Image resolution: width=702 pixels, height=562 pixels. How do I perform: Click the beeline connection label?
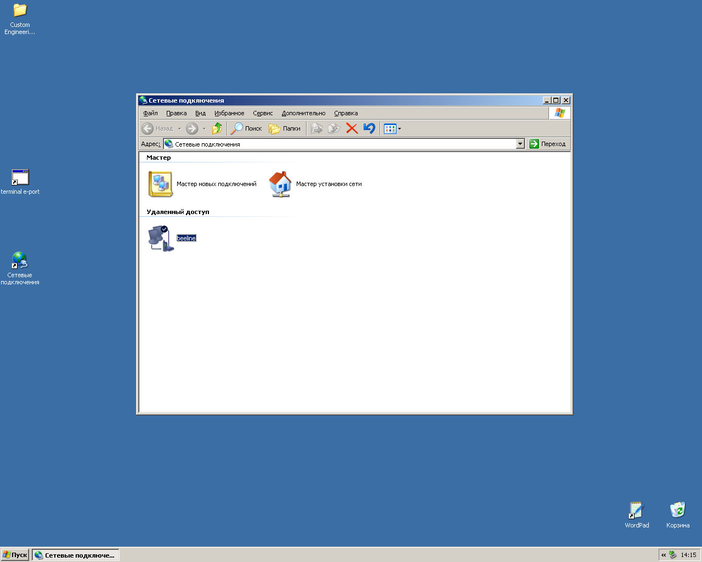click(186, 238)
